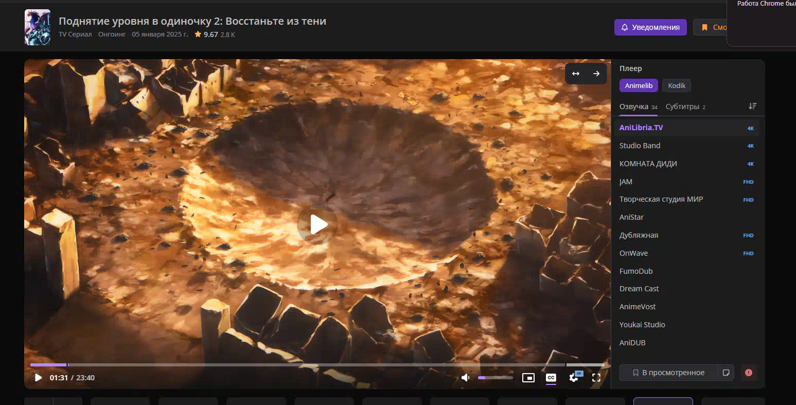
Task: Select OnWave voiceover
Action: point(686,253)
